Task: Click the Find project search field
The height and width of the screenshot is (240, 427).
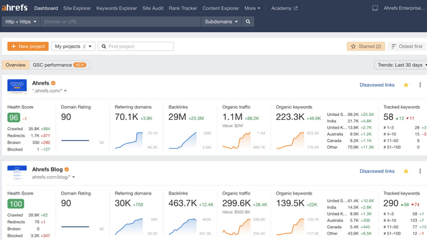Action: (x=136, y=46)
